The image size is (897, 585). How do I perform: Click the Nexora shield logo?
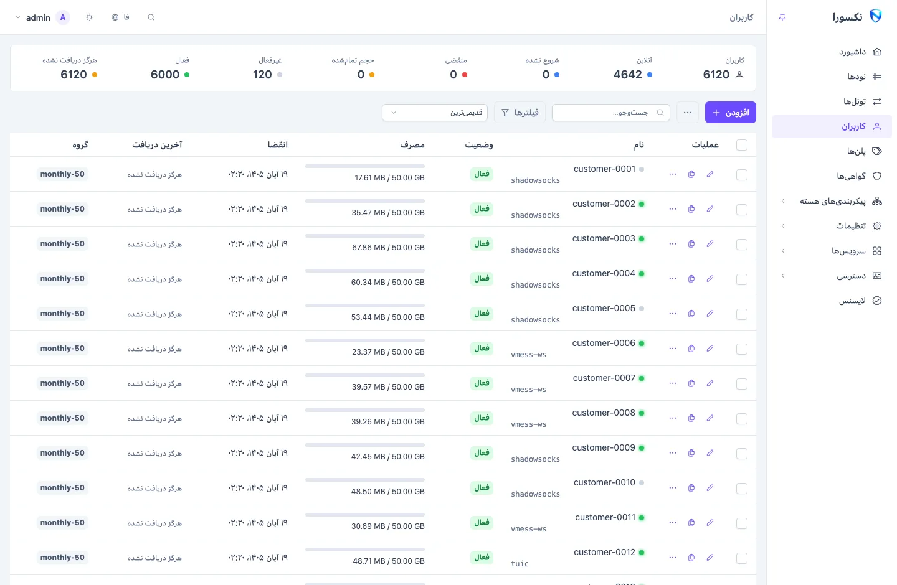click(876, 17)
